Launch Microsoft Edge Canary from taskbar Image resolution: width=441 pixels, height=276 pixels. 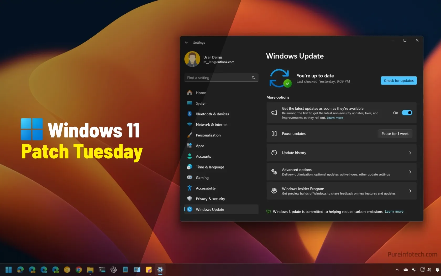pyautogui.click(x=32, y=270)
